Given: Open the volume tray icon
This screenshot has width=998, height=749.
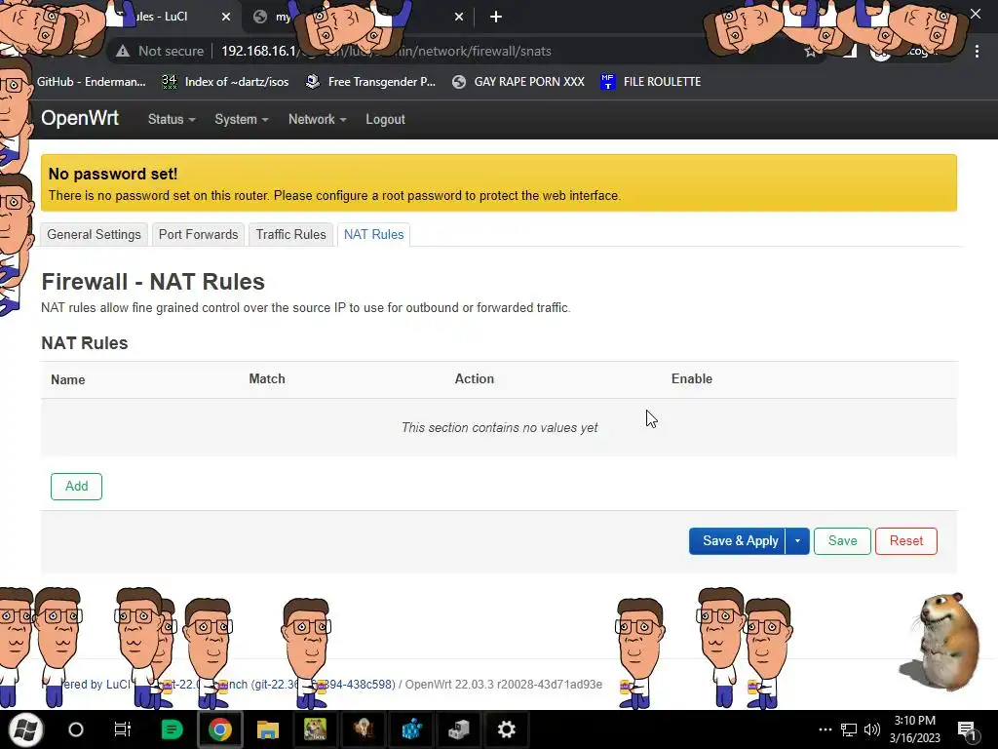Looking at the screenshot, I should pos(872,729).
